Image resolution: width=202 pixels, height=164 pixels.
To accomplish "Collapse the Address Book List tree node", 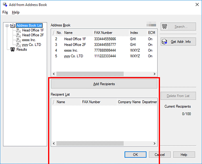I will point(7,25).
